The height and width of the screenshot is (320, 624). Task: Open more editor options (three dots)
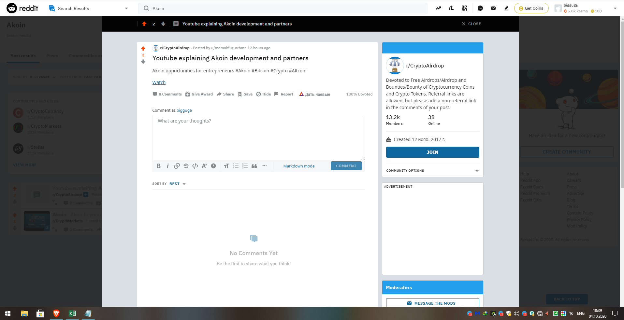point(265,166)
